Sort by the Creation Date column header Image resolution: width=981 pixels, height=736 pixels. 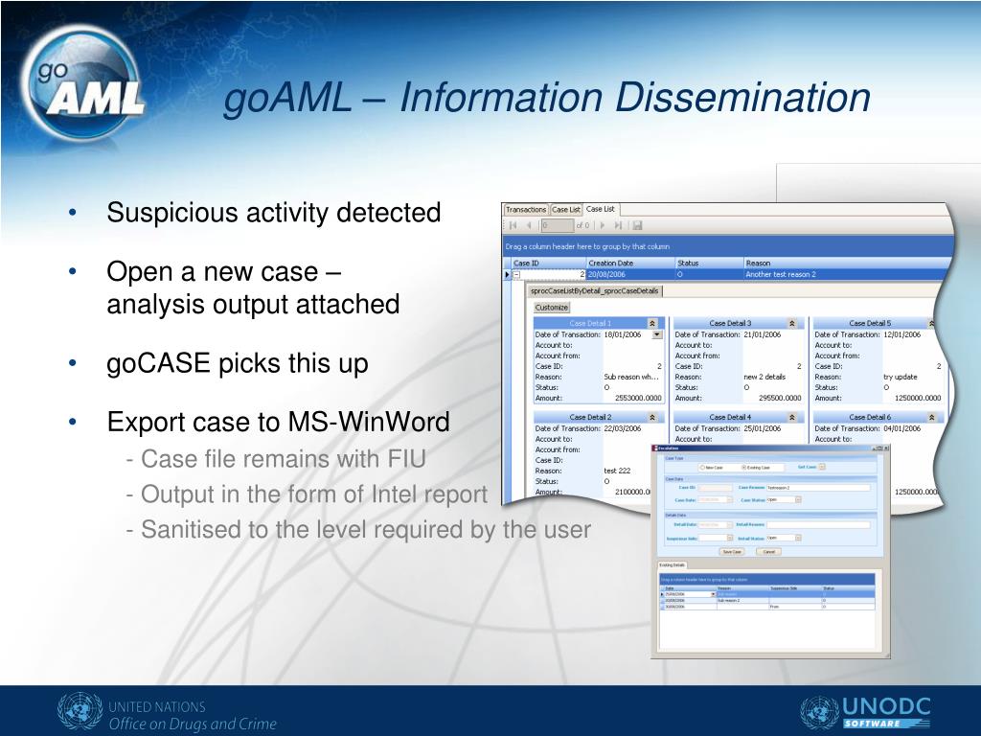[630, 264]
